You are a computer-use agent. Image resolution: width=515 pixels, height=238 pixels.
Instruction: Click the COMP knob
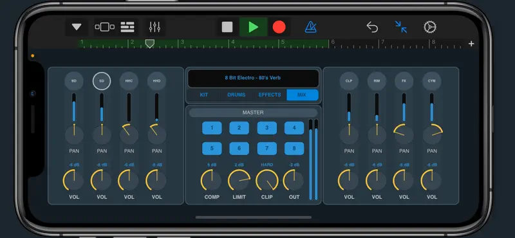click(x=212, y=180)
